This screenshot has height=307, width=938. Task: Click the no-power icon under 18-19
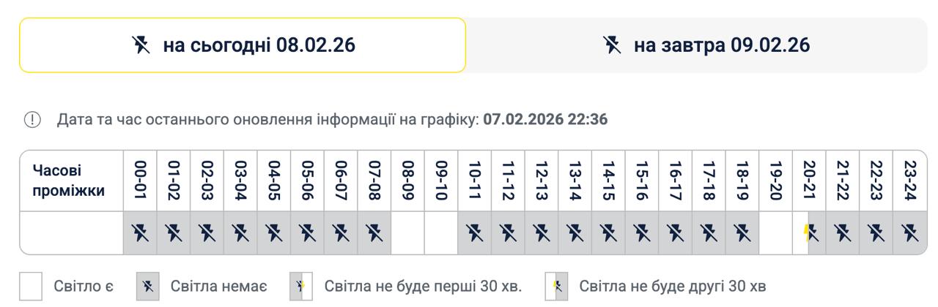coord(742,233)
